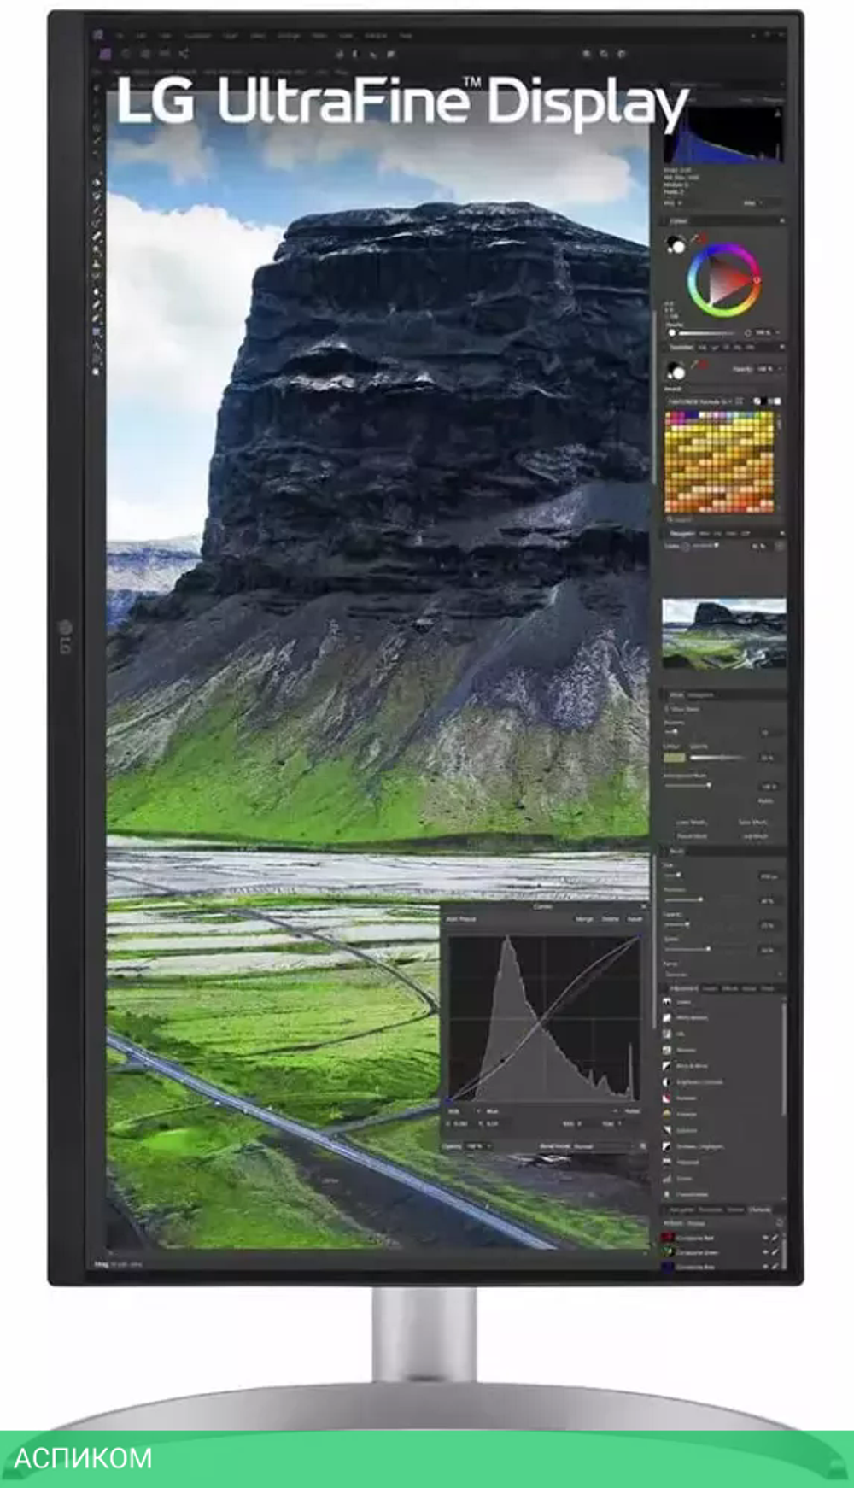
Task: Open the Swatches opacity percentage dropdown
Action: point(769,369)
